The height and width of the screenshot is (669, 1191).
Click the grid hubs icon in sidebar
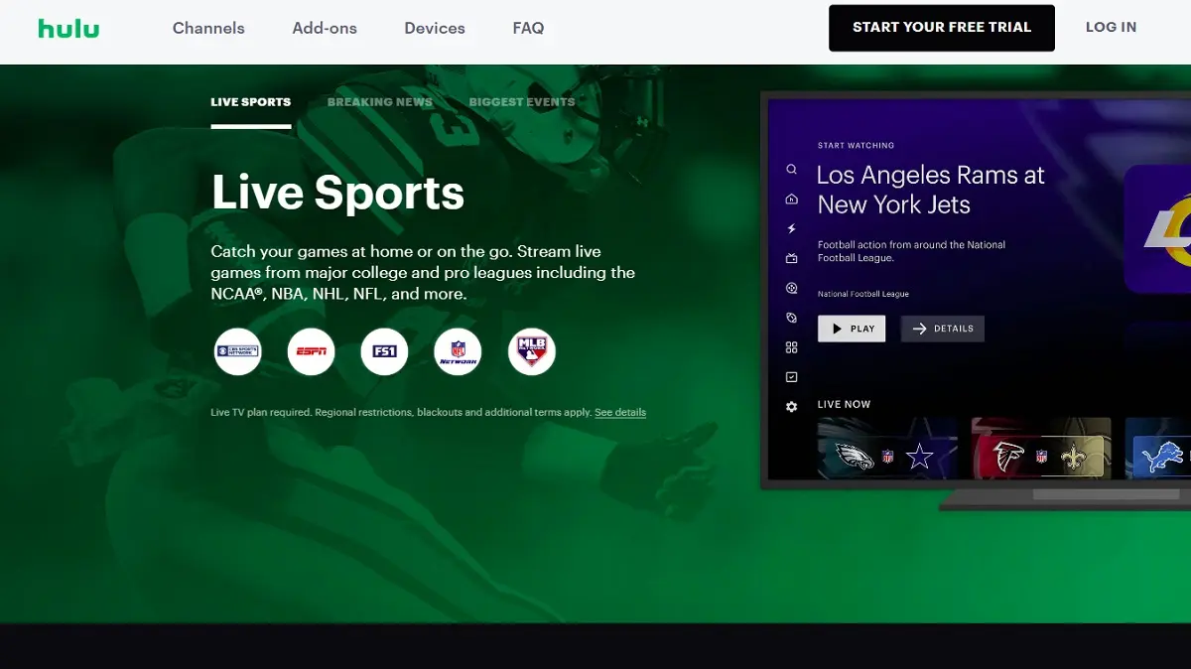click(791, 347)
